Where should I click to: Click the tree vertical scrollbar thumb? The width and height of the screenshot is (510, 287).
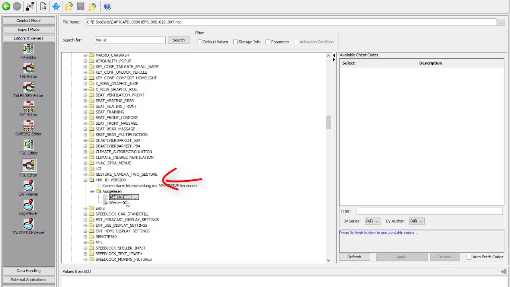tap(328, 122)
